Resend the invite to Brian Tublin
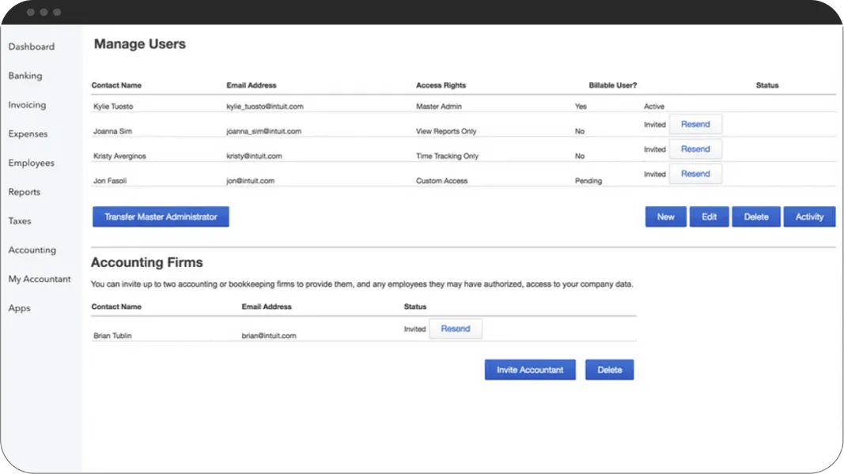The width and height of the screenshot is (844, 474). pos(456,328)
